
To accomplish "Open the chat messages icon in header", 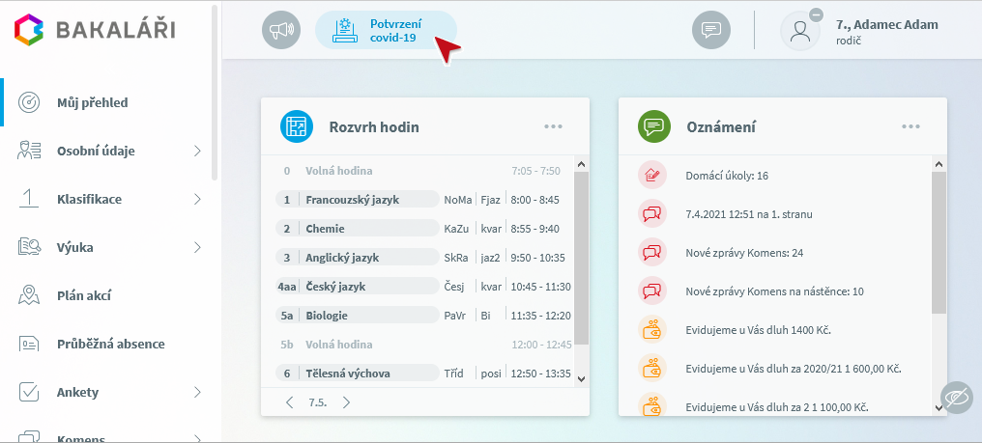I will [x=711, y=30].
